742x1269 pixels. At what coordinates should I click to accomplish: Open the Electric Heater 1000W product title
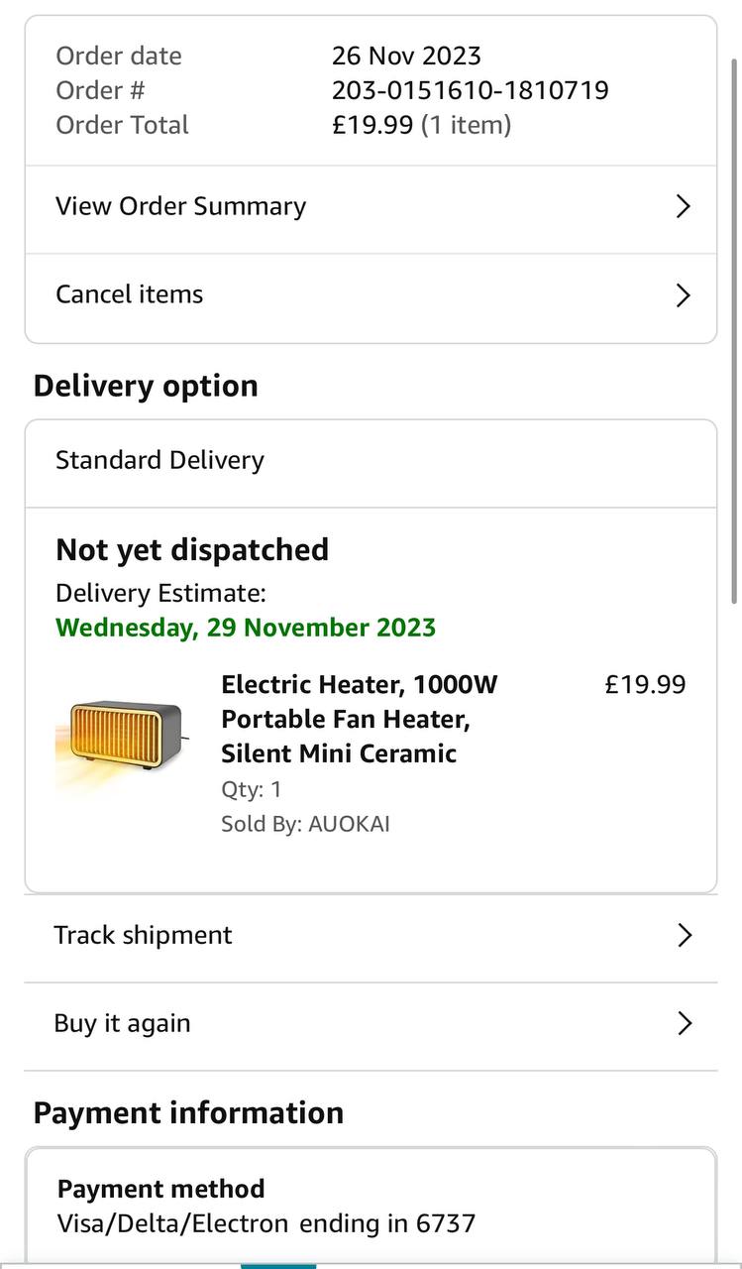click(360, 719)
